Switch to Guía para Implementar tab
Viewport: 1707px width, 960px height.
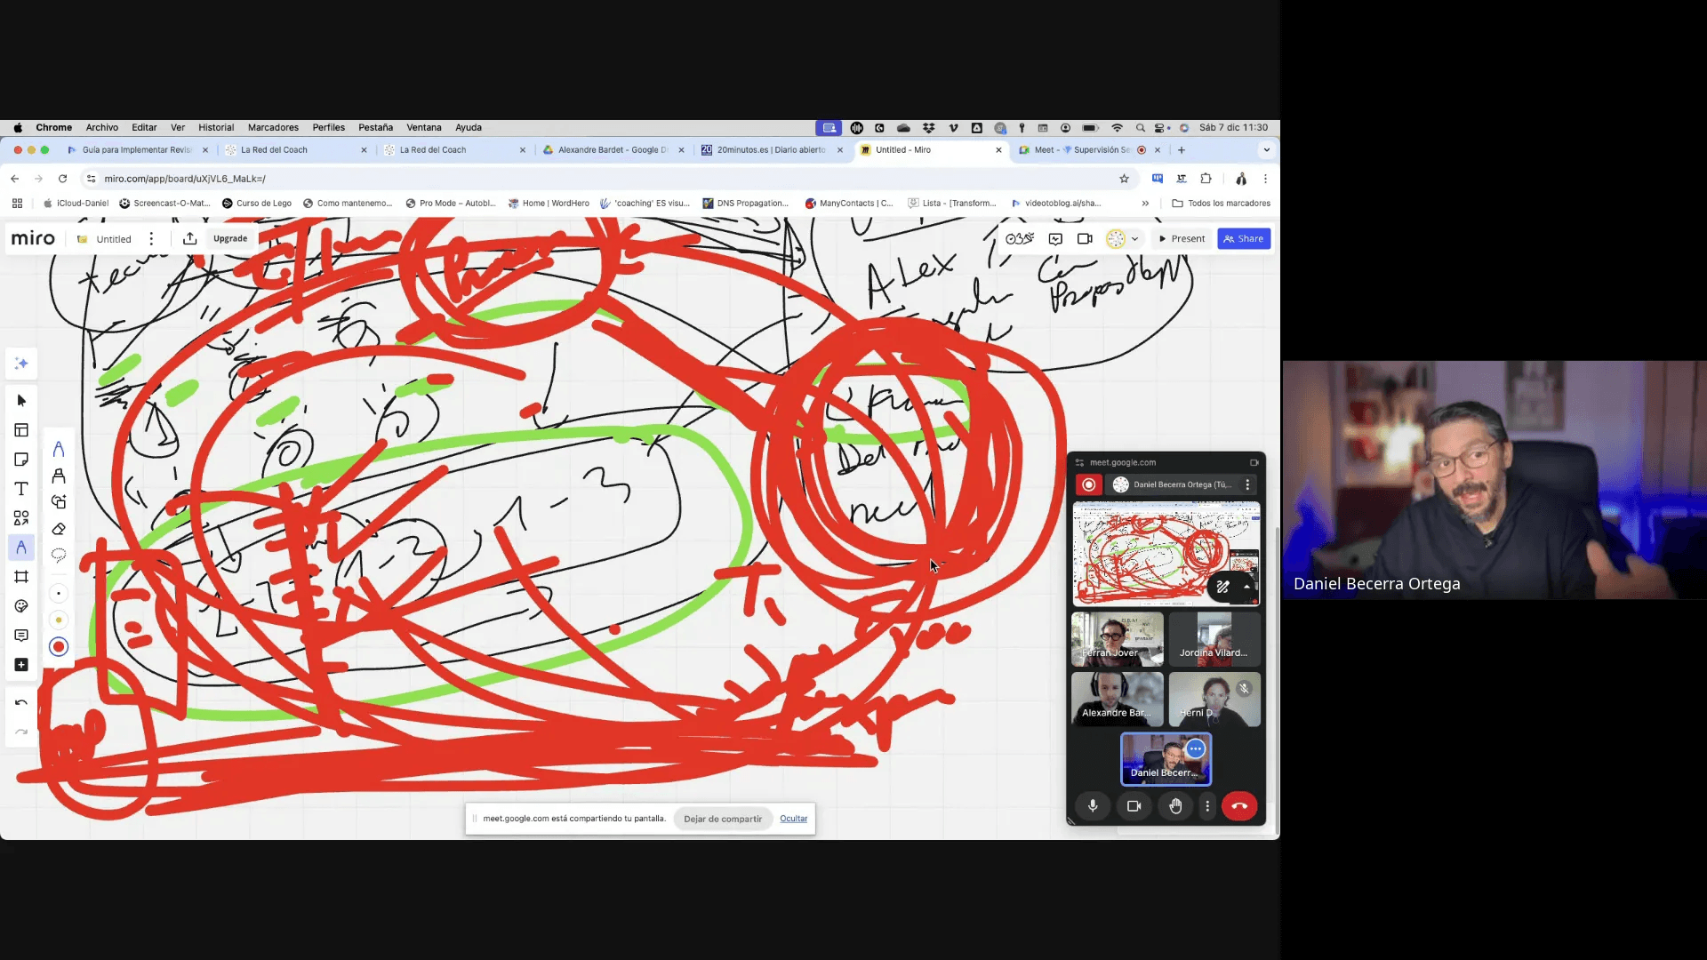point(138,150)
